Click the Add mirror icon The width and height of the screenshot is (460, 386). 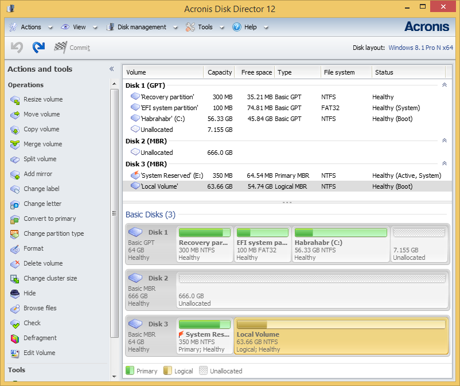pyautogui.click(x=15, y=174)
